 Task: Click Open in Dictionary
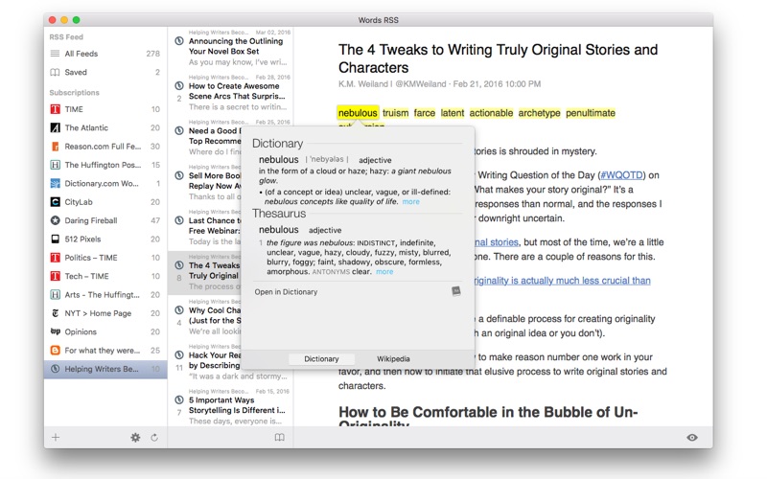[x=286, y=292]
